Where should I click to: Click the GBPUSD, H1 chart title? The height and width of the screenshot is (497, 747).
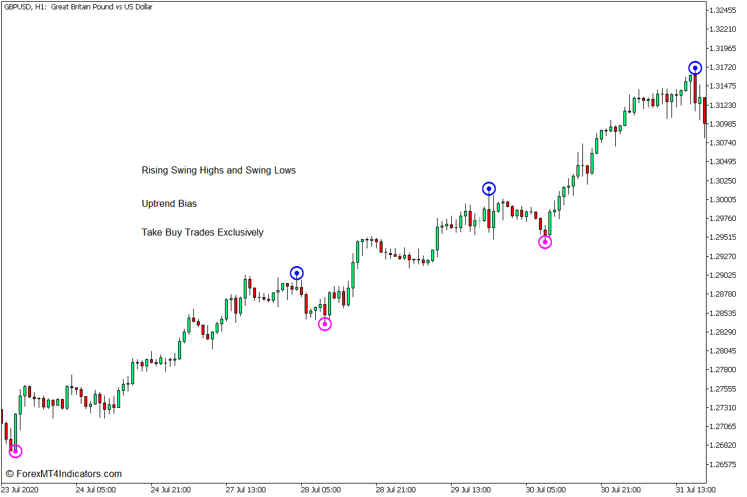[78, 7]
